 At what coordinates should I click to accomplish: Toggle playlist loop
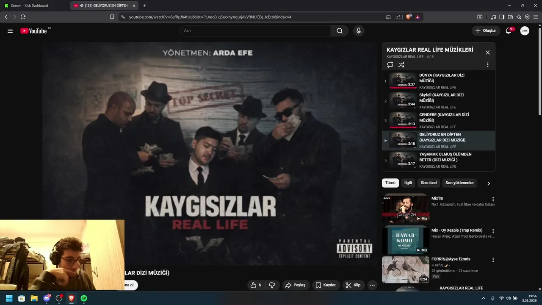coord(390,65)
